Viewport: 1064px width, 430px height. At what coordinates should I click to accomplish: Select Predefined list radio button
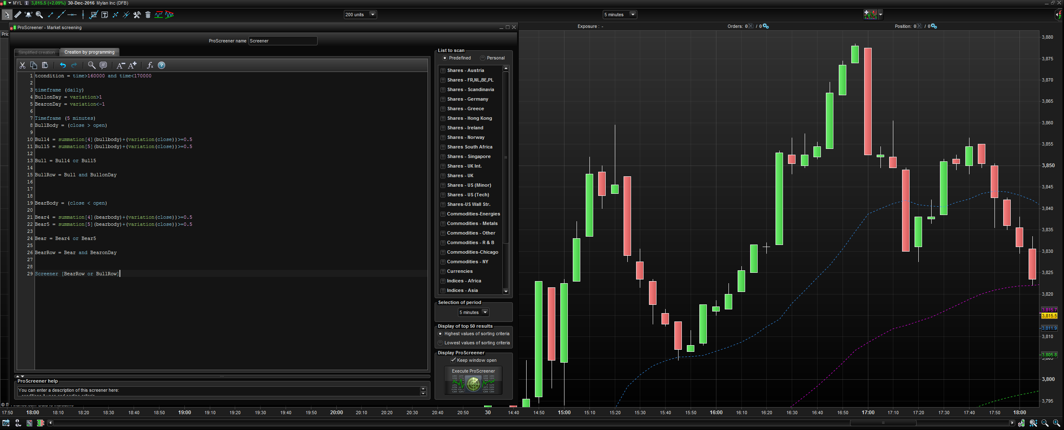pyautogui.click(x=445, y=58)
